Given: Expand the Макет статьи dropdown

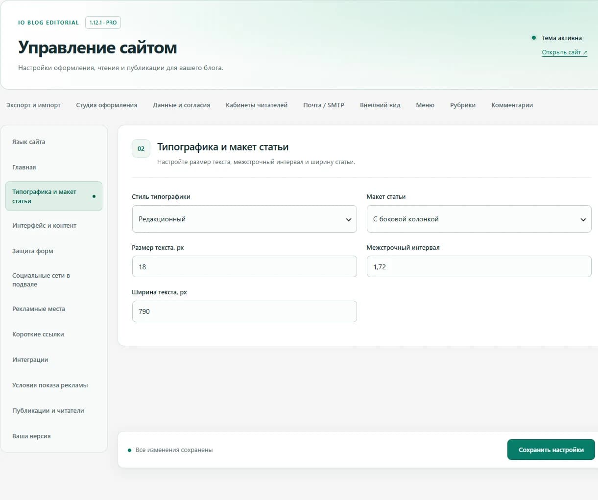Looking at the screenshot, I should [x=479, y=219].
